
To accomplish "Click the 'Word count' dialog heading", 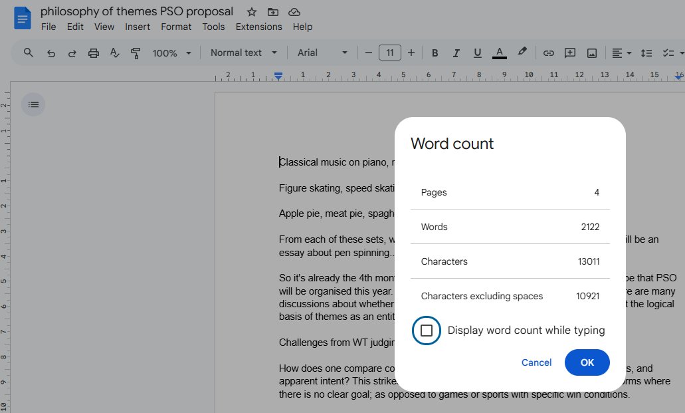I will pyautogui.click(x=452, y=144).
